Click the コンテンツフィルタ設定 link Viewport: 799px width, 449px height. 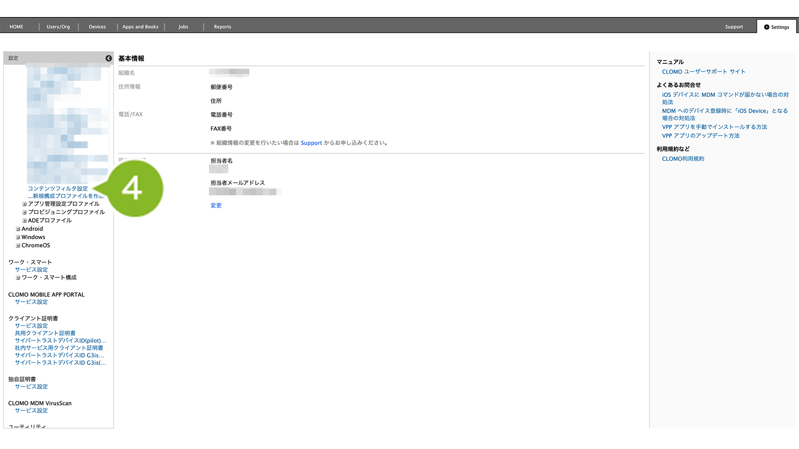click(x=58, y=189)
